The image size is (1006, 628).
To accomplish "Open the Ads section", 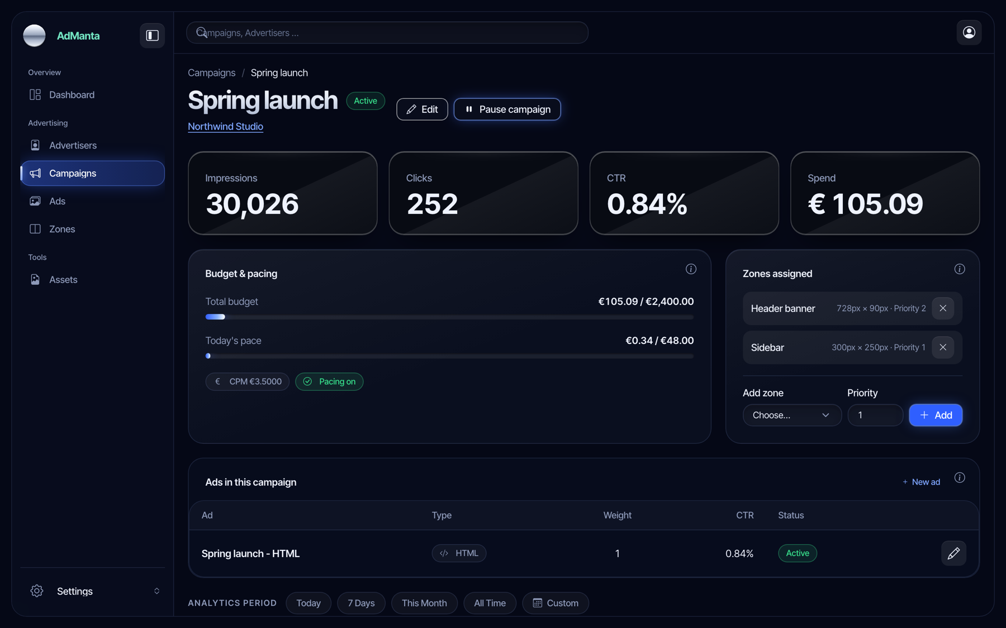I will pyautogui.click(x=93, y=201).
